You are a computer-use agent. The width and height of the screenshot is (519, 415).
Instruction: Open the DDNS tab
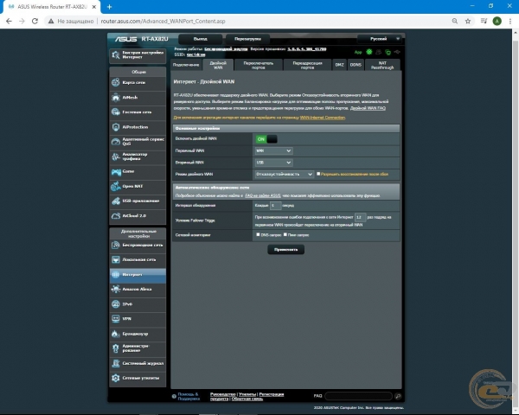356,65
